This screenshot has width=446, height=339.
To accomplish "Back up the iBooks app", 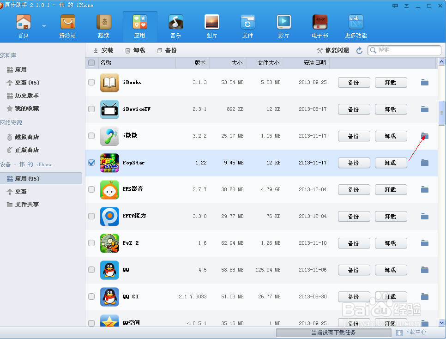I will 354,83.
